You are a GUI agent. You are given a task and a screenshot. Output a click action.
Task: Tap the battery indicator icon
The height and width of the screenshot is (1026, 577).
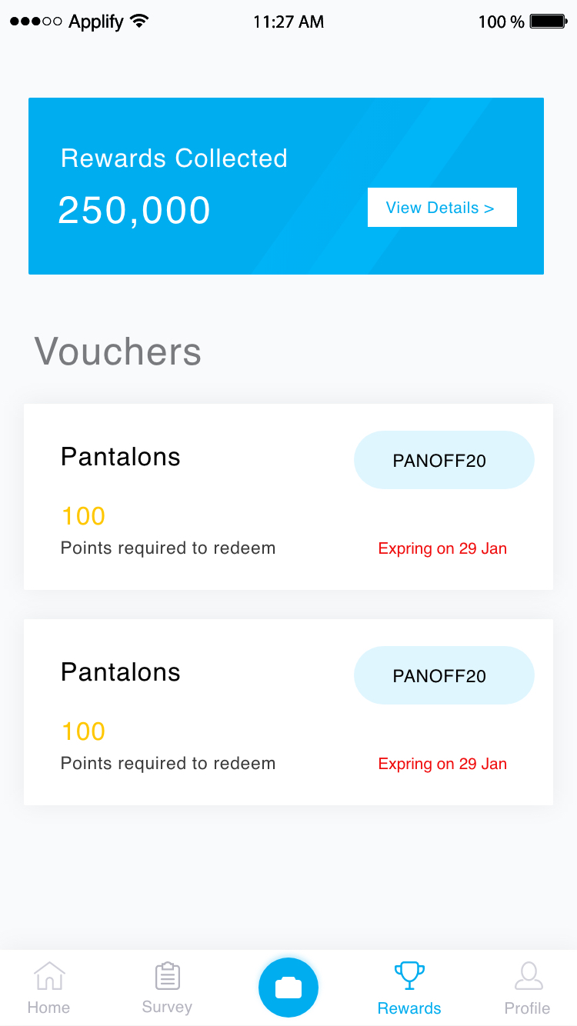pyautogui.click(x=548, y=22)
